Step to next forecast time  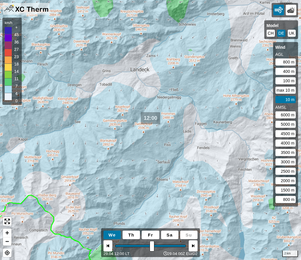[193, 246]
